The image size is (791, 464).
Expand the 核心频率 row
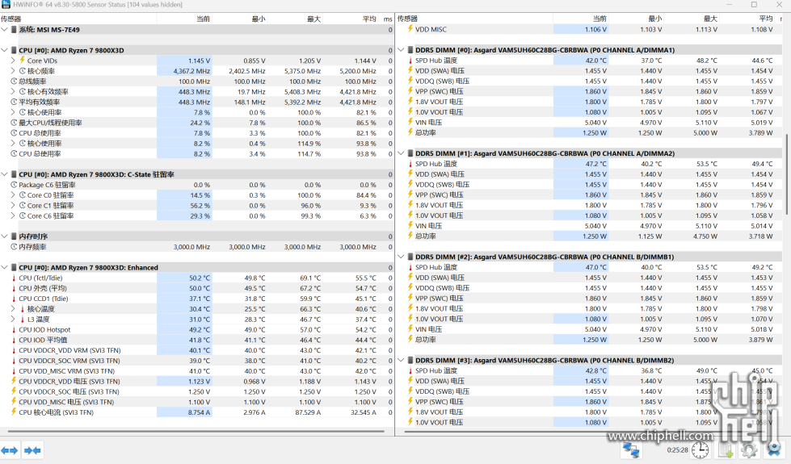(x=13, y=71)
